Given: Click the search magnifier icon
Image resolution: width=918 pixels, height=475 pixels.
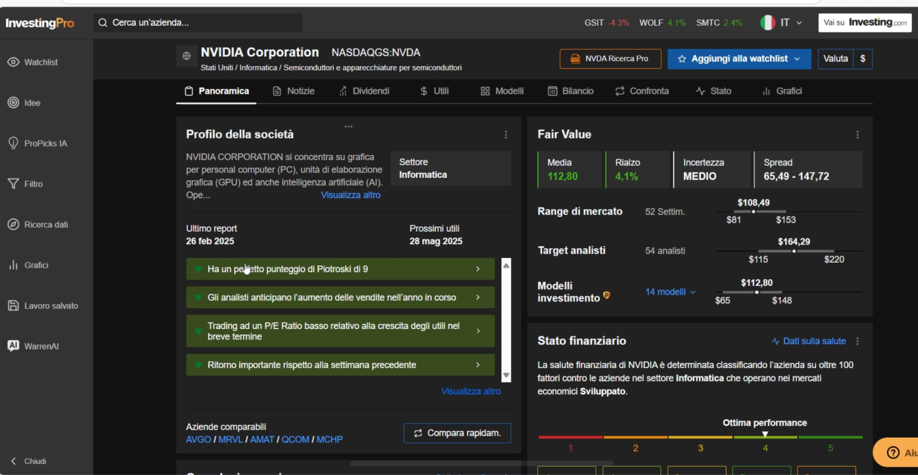Looking at the screenshot, I should point(103,23).
